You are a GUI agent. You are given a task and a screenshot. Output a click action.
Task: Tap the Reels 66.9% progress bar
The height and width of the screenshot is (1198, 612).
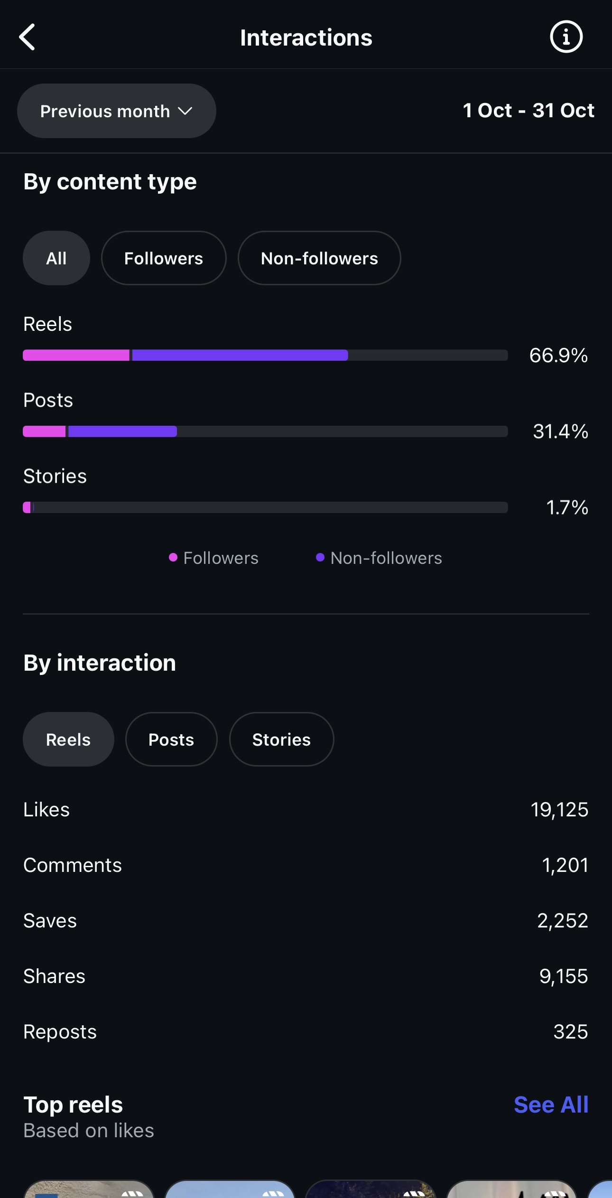tap(265, 355)
